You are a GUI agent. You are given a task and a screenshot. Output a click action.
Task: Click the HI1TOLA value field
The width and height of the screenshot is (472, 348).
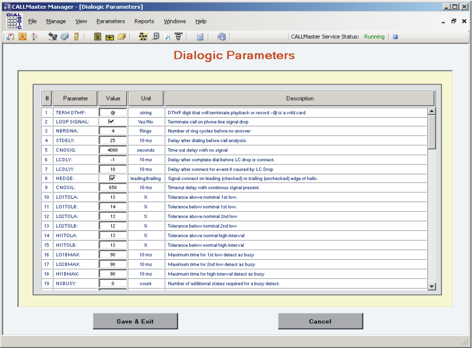click(x=113, y=236)
